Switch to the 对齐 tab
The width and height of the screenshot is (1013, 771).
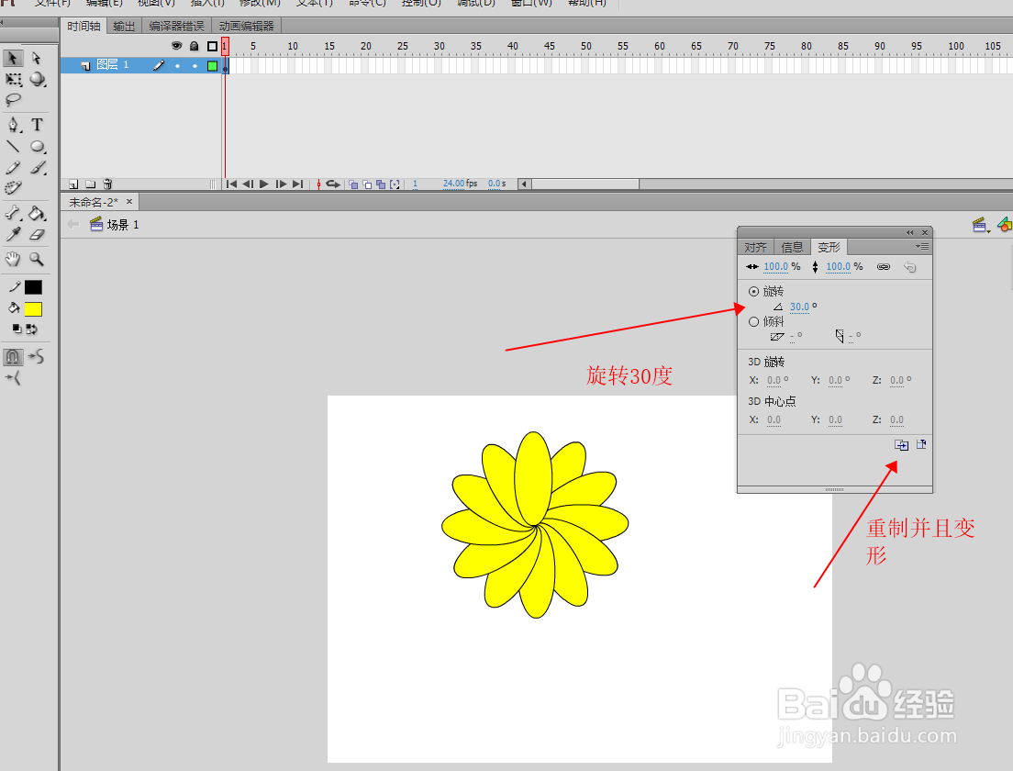pyautogui.click(x=754, y=246)
